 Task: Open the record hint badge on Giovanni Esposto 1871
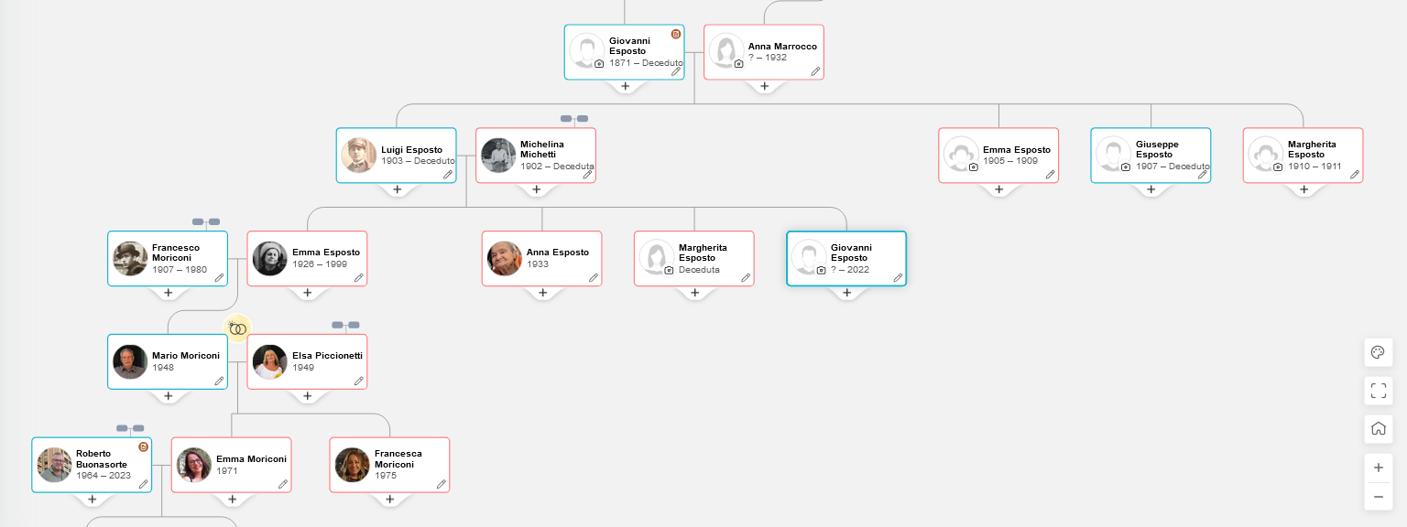pyautogui.click(x=675, y=34)
